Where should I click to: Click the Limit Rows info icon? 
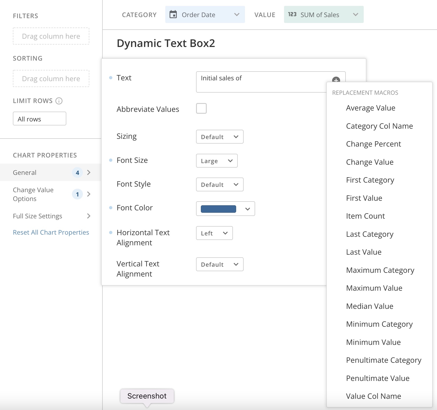(x=59, y=101)
